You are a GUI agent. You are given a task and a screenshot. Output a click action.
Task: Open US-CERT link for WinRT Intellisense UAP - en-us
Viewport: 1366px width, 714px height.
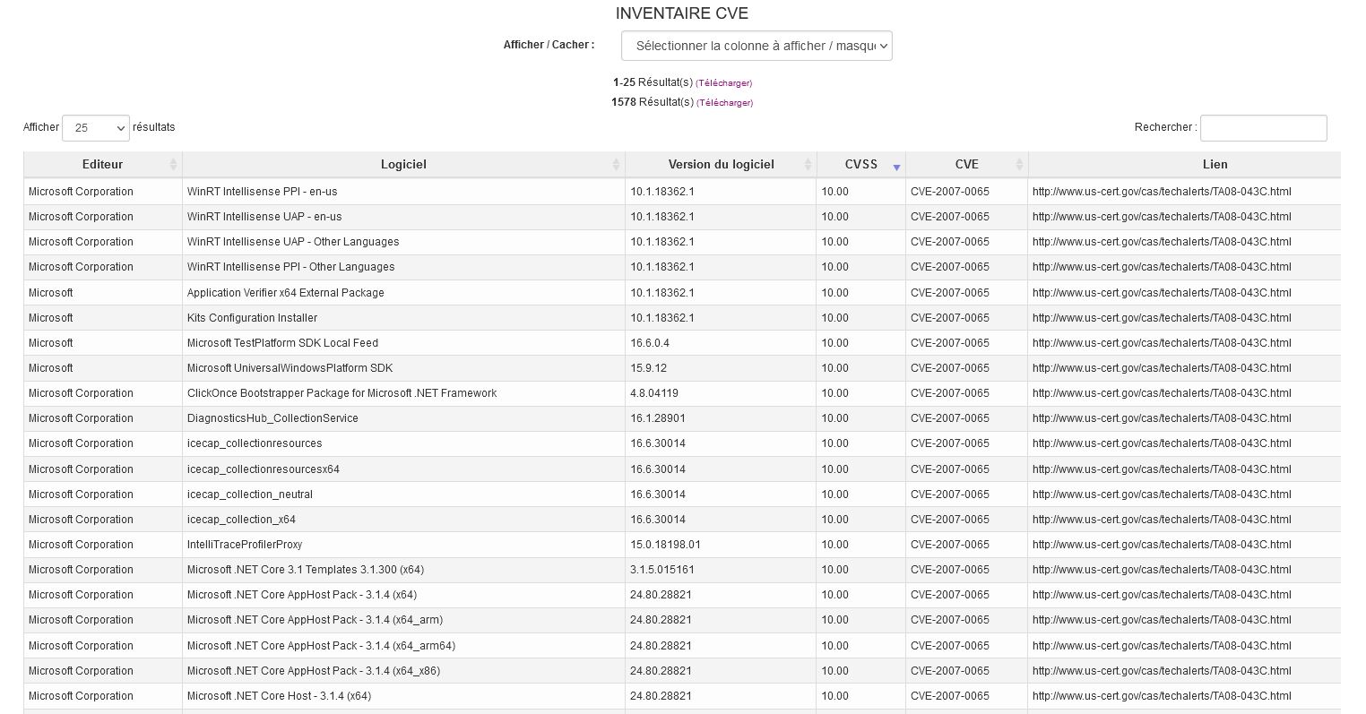1162,217
